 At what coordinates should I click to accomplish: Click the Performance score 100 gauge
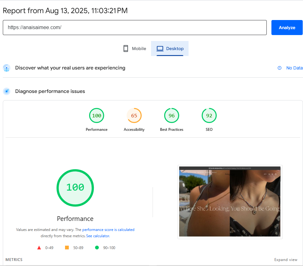tap(97, 116)
